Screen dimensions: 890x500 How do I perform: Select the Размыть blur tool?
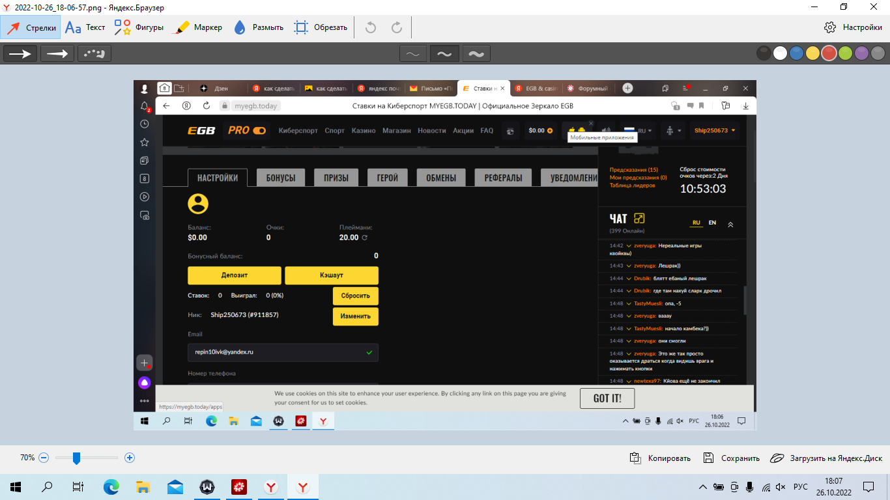[x=258, y=27]
